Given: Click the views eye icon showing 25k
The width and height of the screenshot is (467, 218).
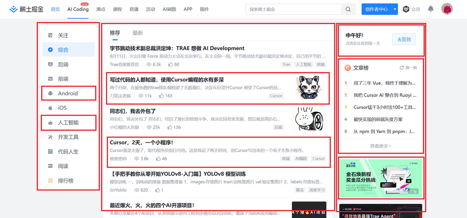Looking at the screenshot, I should [x=149, y=127].
